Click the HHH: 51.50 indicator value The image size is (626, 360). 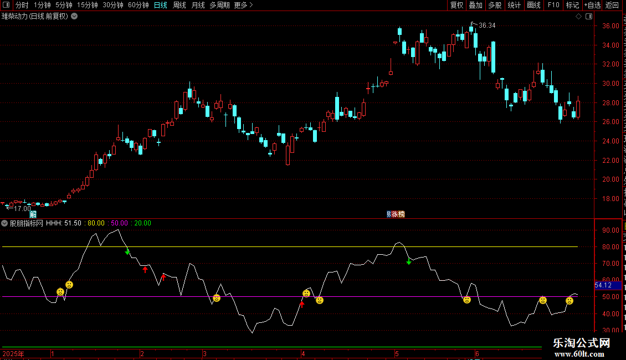point(64,223)
